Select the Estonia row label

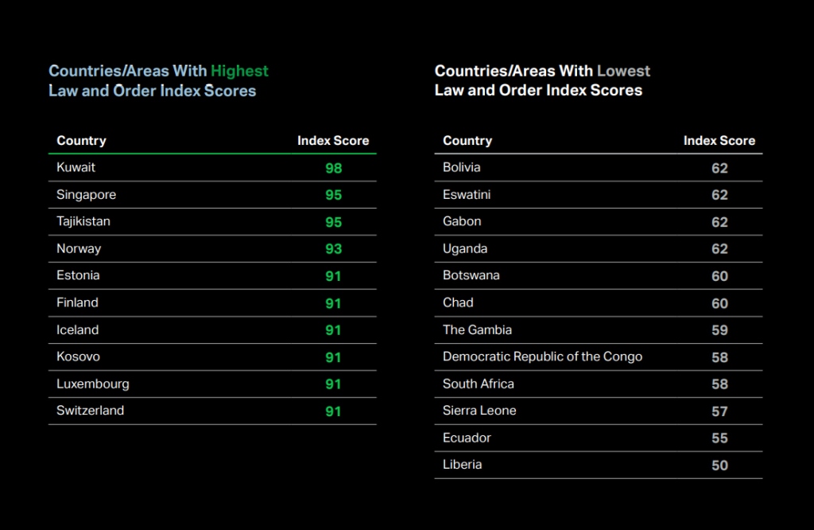pos(78,275)
